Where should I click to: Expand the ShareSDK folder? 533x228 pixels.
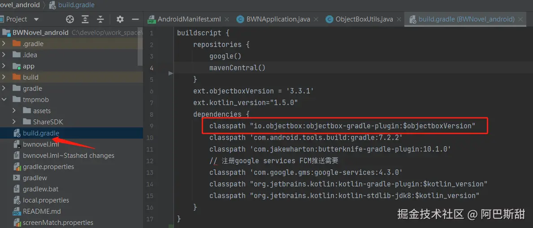click(x=14, y=122)
